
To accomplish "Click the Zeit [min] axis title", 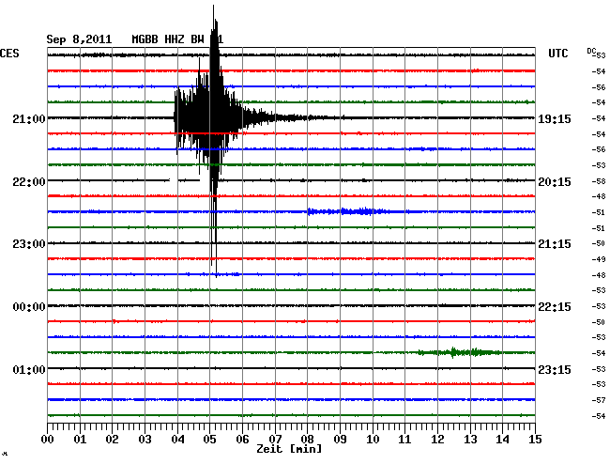I will [289, 449].
